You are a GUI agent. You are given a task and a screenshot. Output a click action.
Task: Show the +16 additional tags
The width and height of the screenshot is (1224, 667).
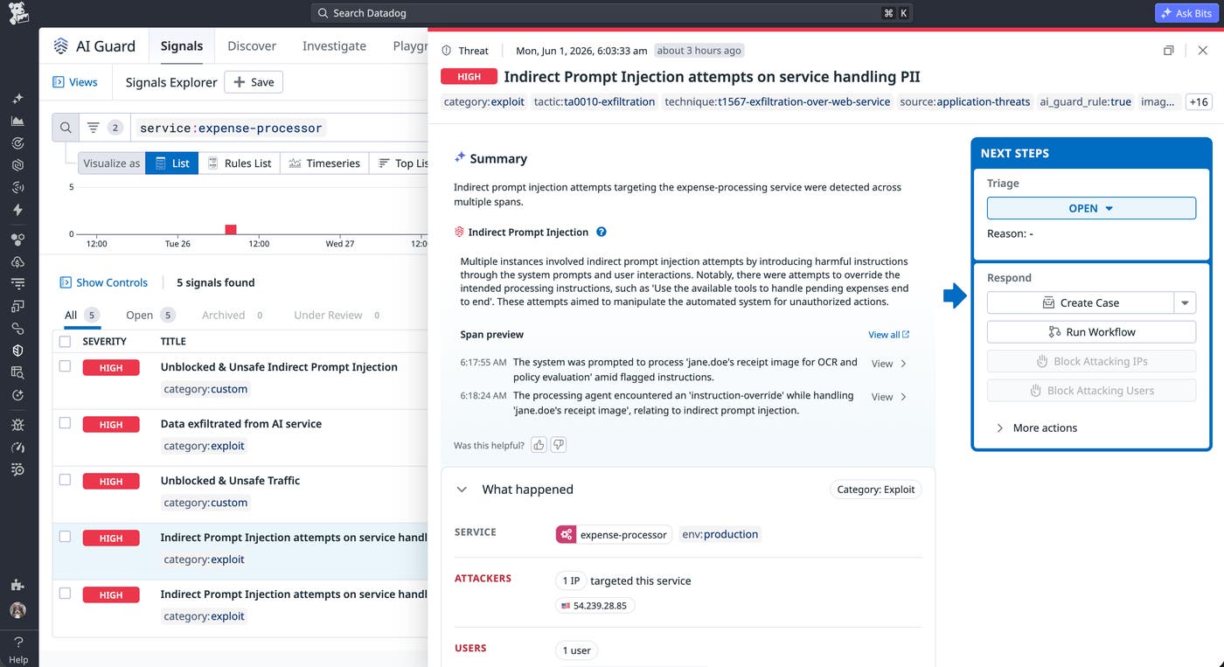click(x=1198, y=101)
